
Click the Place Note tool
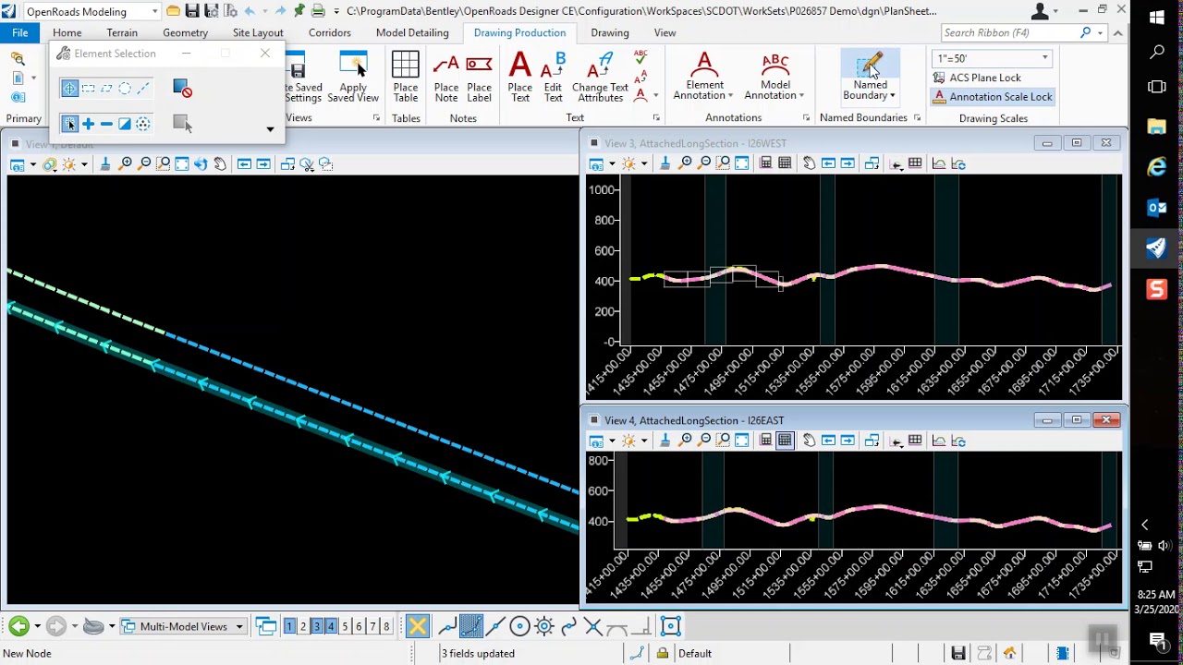(x=445, y=77)
